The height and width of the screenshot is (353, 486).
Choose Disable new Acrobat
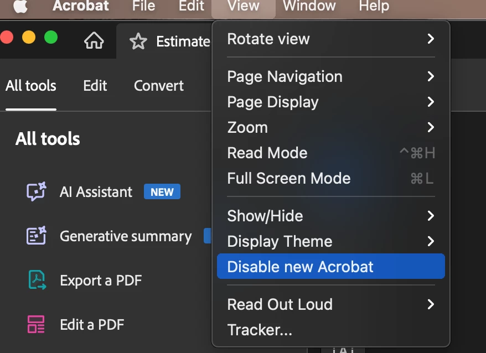330,266
